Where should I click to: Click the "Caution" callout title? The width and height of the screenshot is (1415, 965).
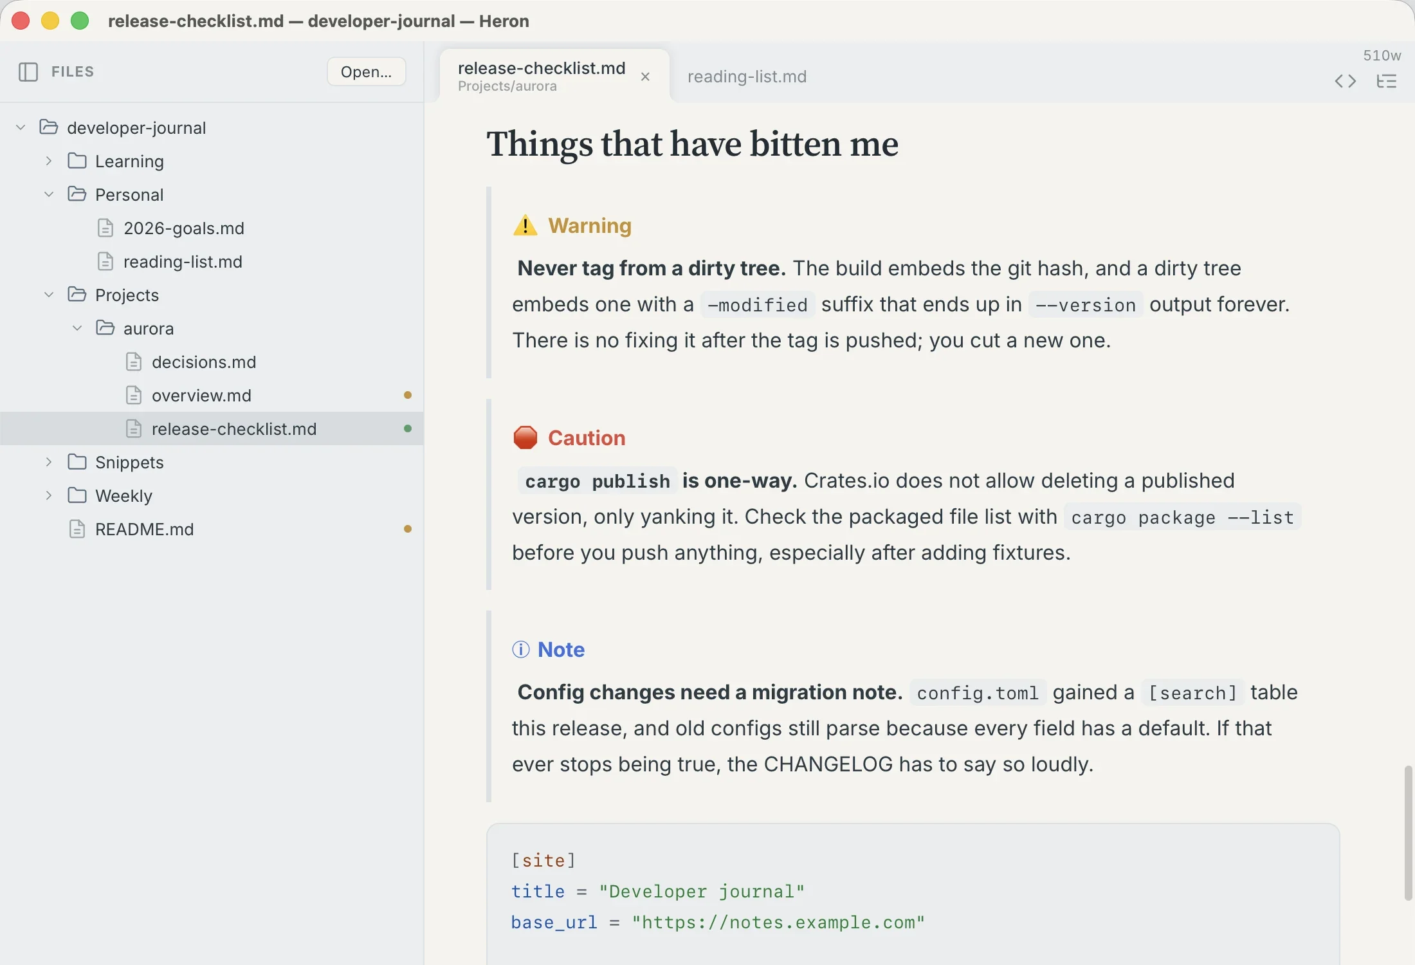tap(587, 437)
